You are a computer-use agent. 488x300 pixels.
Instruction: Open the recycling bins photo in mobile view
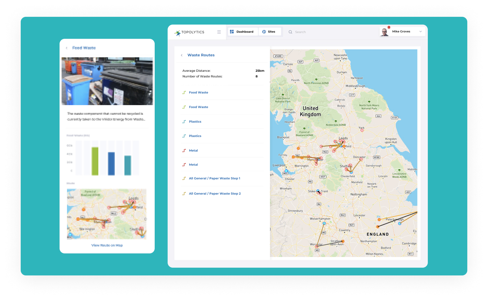(107, 81)
